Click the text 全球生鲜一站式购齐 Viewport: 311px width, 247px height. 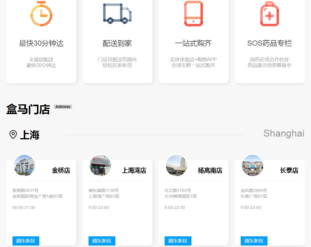pyautogui.click(x=193, y=65)
